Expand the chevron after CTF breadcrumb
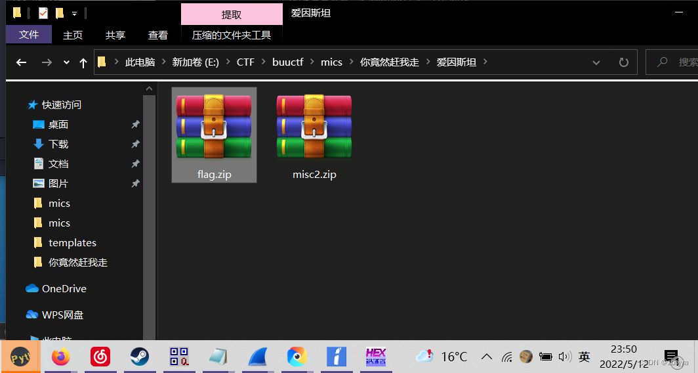Image resolution: width=698 pixels, height=373 pixels. pyautogui.click(x=263, y=62)
